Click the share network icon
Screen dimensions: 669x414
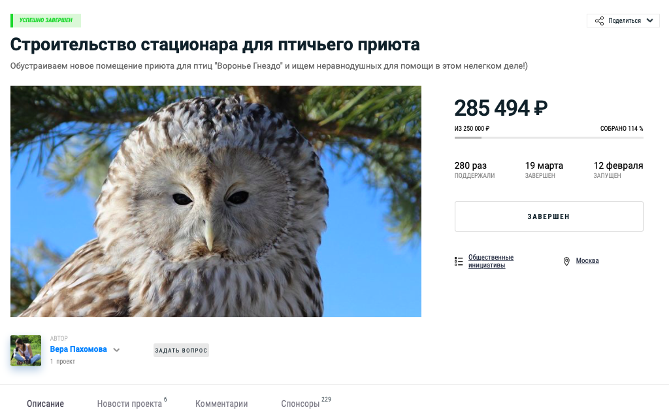(600, 20)
